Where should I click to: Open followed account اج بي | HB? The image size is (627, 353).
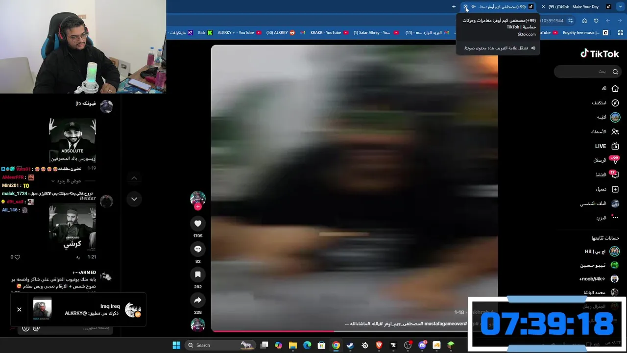tap(602, 252)
